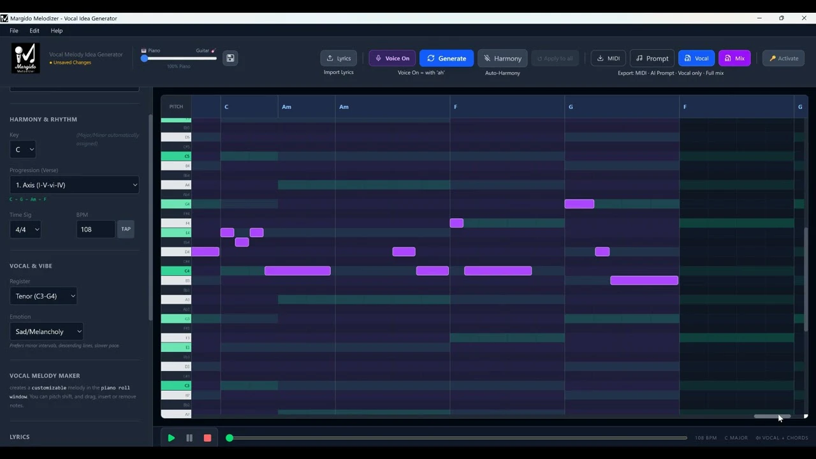This screenshot has width=816, height=459.
Task: Click the download icon in MIDI button
Action: tap(600, 58)
